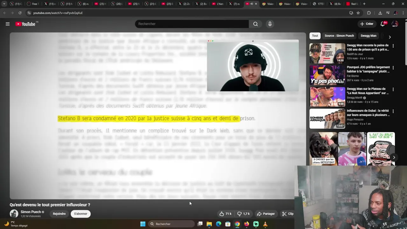Viewport: 407px width, 229px height.
Task: Focus the YouTube Rechercher search field
Action: (x=192, y=24)
